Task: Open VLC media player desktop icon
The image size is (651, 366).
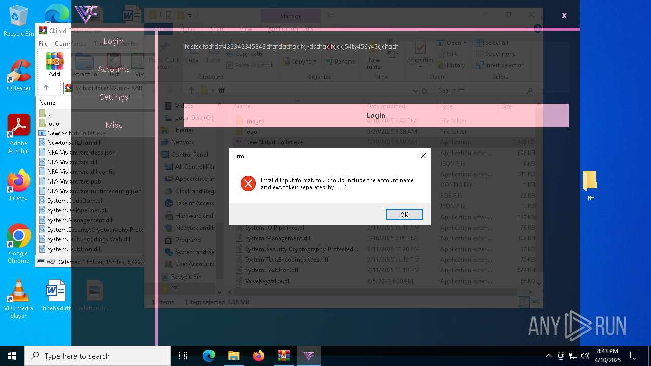Action: pyautogui.click(x=18, y=299)
